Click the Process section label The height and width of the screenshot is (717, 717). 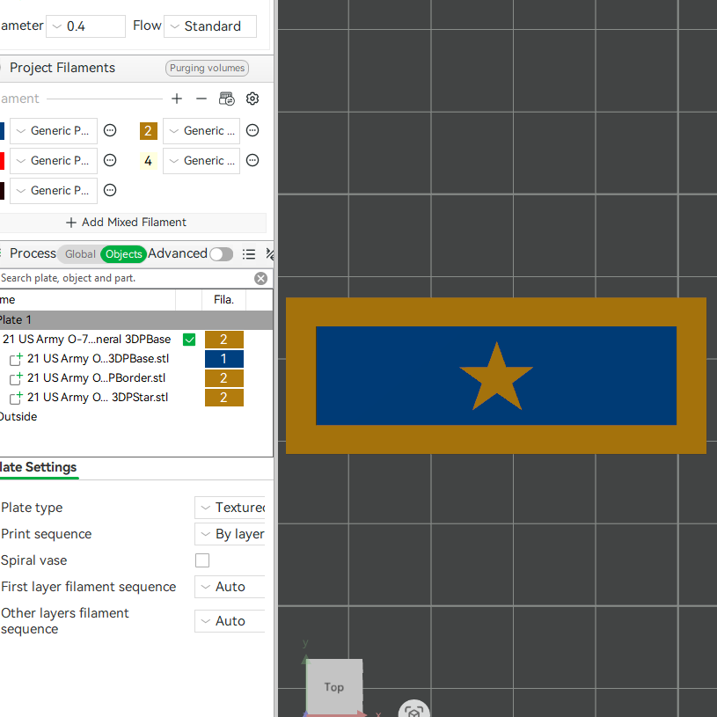[x=33, y=253]
